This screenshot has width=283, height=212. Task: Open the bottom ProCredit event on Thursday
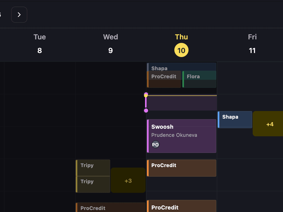(181, 206)
